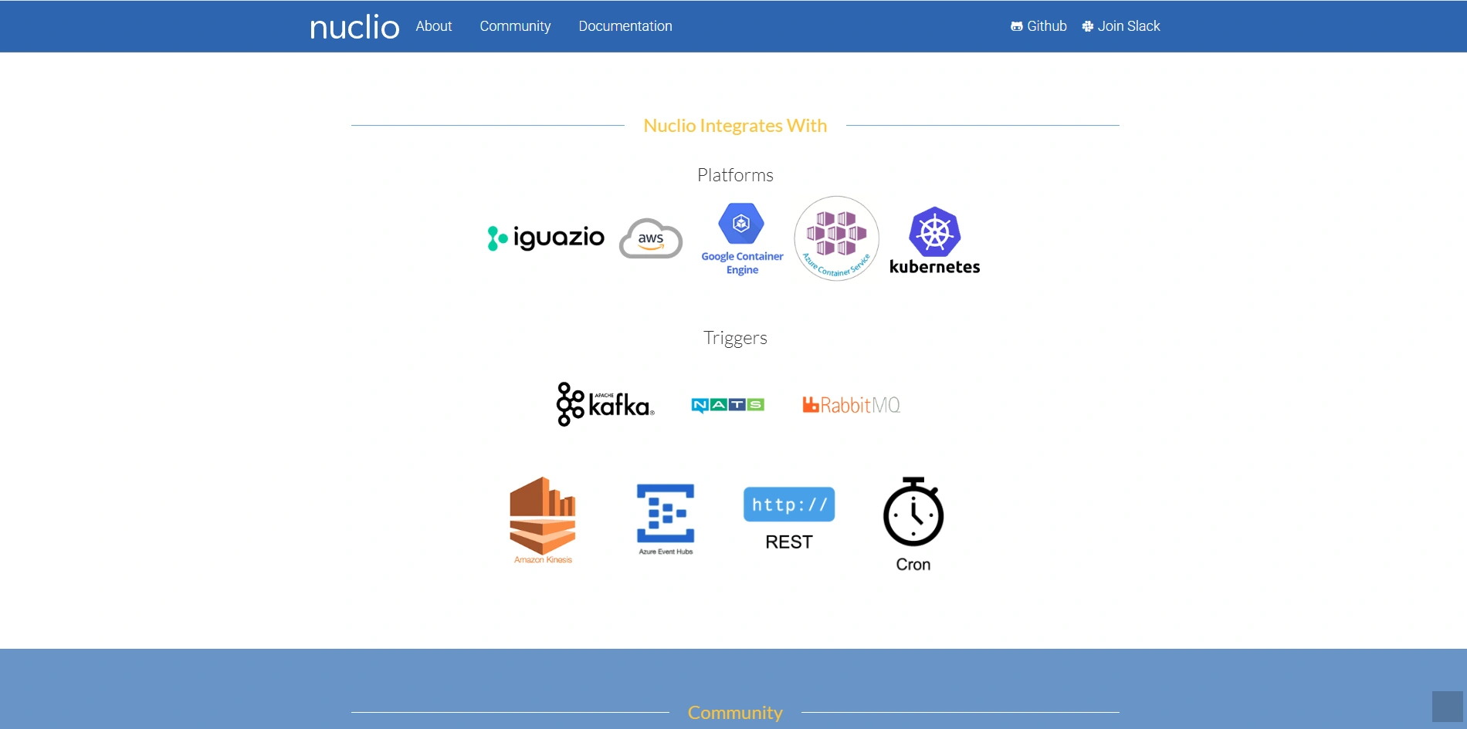Click the Azure Container Service logo
The width and height of the screenshot is (1467, 729).
pyautogui.click(x=837, y=238)
